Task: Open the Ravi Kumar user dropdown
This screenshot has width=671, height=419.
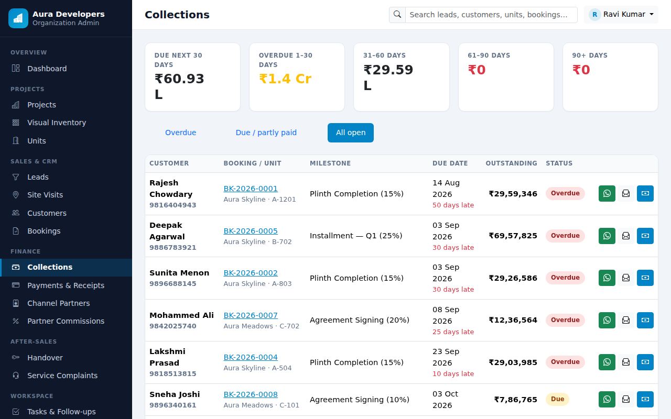Action: point(621,15)
